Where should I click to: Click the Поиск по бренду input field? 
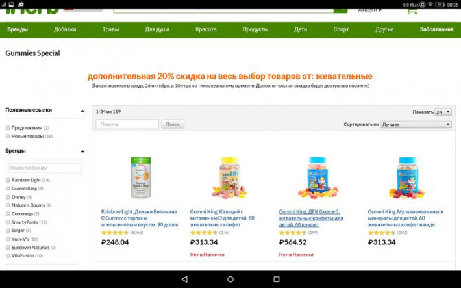tap(45, 168)
